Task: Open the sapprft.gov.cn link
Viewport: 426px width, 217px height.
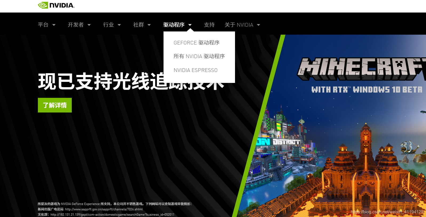Action: click(104, 209)
